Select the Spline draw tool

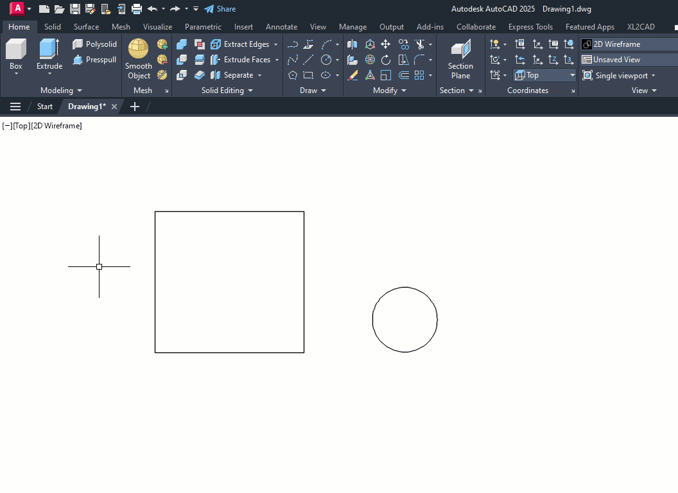pyautogui.click(x=293, y=60)
